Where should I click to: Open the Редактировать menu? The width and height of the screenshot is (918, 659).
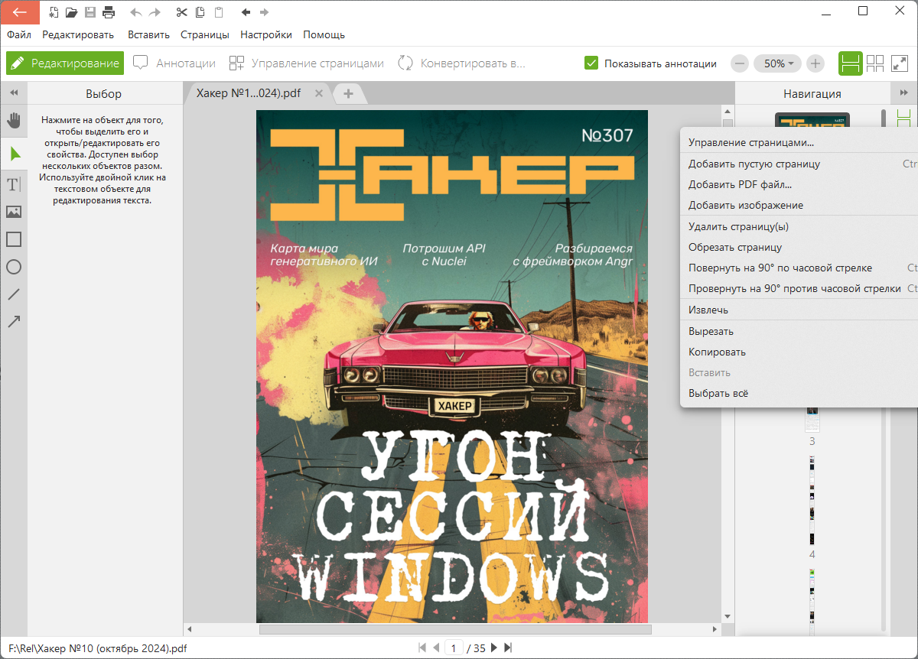pyautogui.click(x=78, y=34)
